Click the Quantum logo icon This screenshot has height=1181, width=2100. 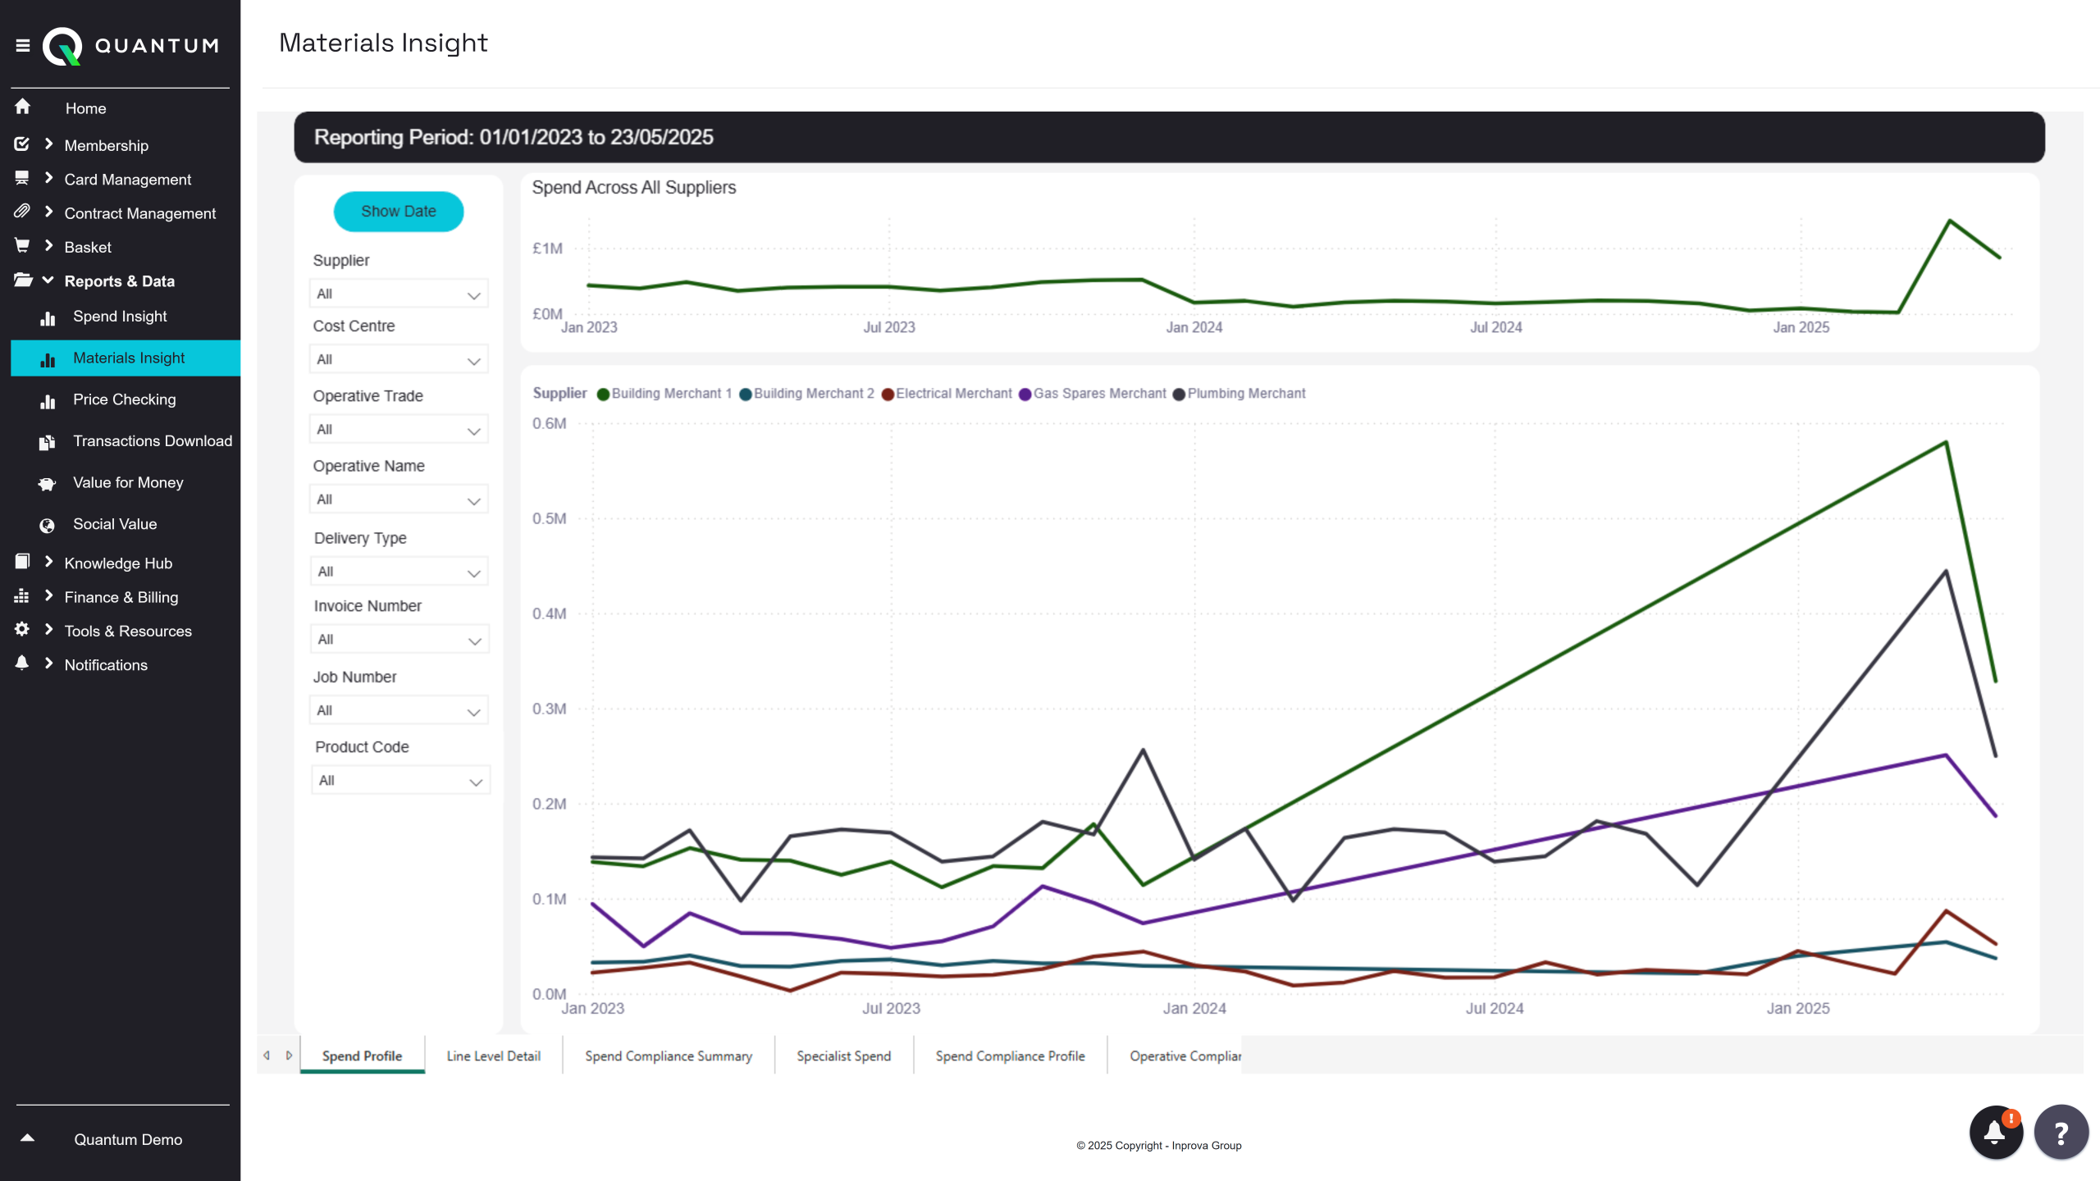point(63,46)
